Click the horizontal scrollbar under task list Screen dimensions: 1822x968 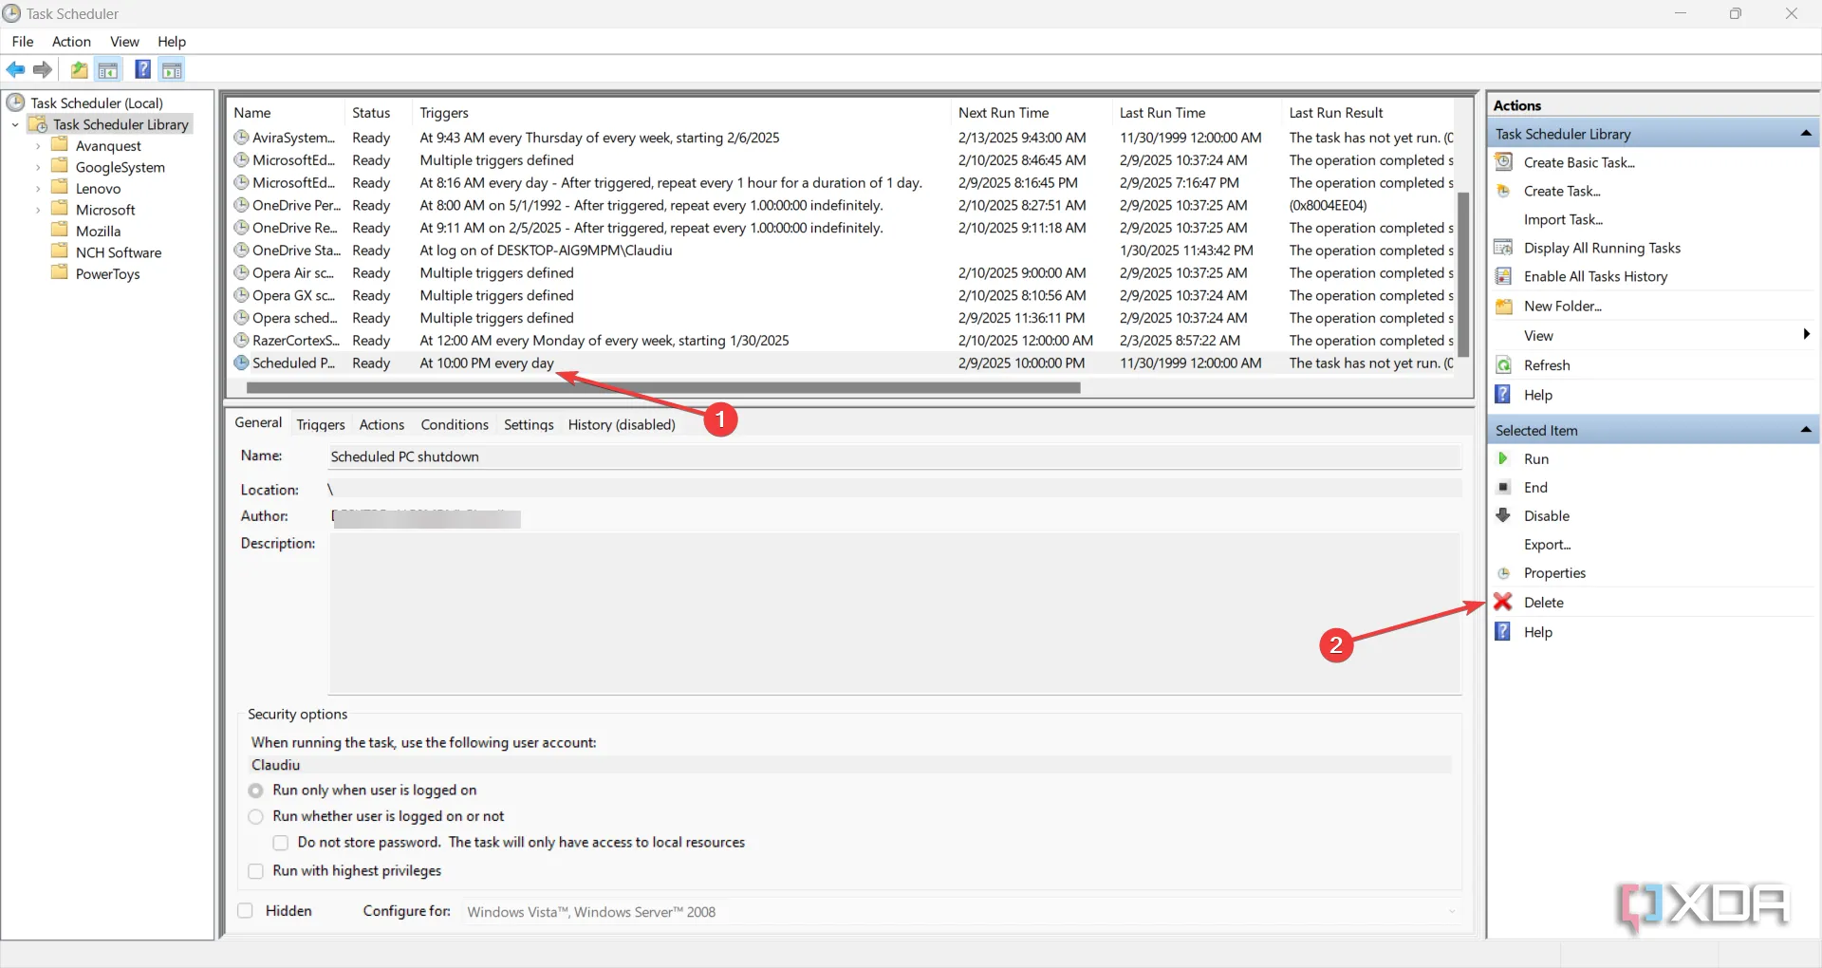[662, 387]
